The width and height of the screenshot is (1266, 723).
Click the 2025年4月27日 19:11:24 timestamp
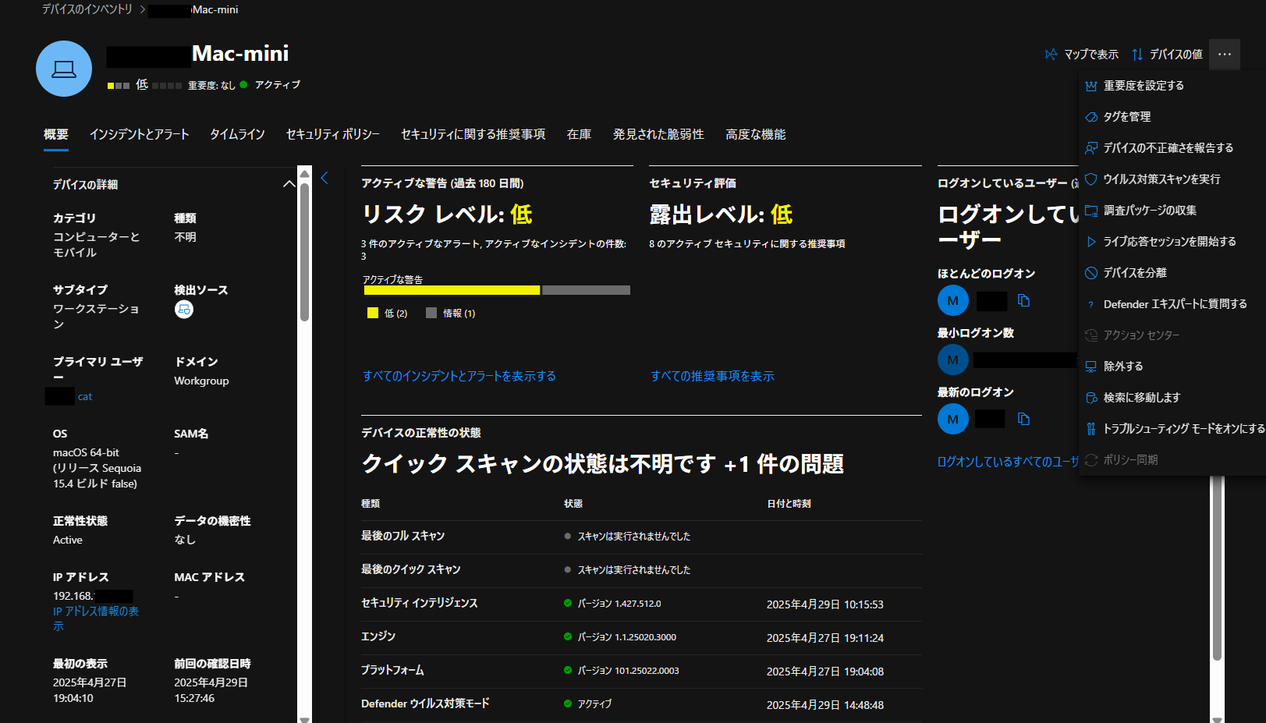825,638
